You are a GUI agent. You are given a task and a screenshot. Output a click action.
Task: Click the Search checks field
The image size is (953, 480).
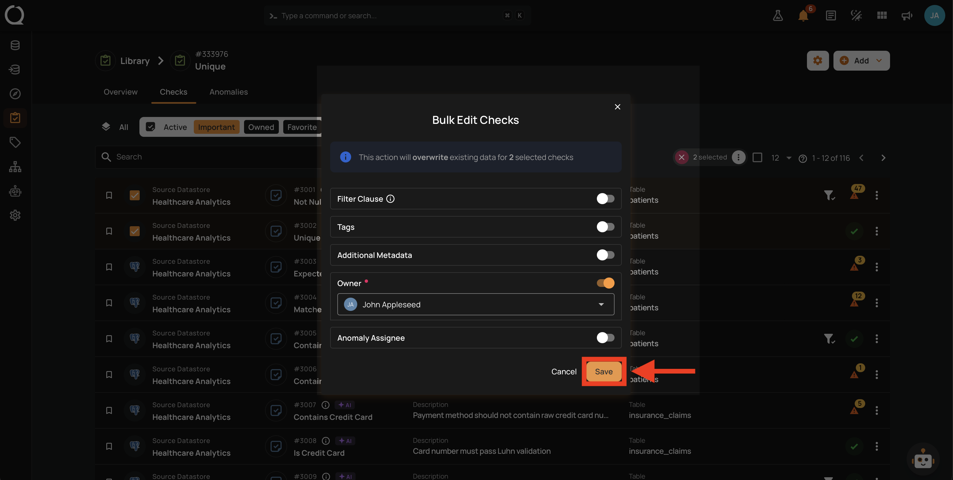(208, 157)
